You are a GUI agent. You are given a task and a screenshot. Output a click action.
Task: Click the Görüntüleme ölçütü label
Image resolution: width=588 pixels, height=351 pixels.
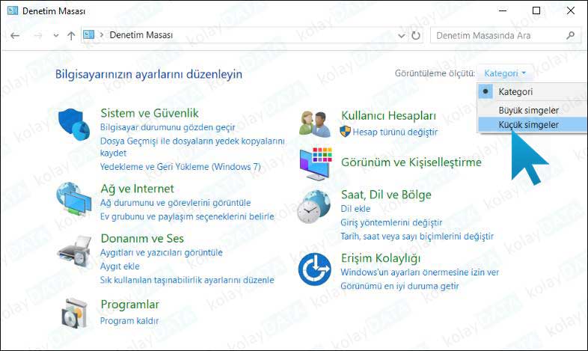(x=435, y=73)
